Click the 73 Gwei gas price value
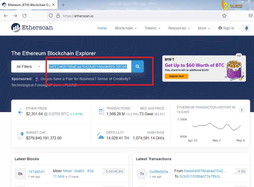 146,114
